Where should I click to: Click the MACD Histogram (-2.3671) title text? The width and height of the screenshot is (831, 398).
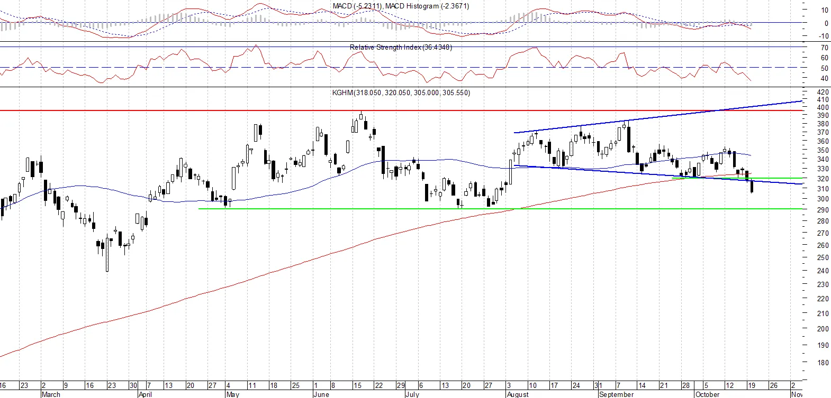[427, 6]
